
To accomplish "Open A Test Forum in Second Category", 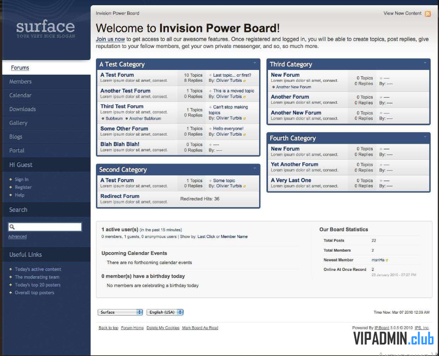I will point(117,180).
